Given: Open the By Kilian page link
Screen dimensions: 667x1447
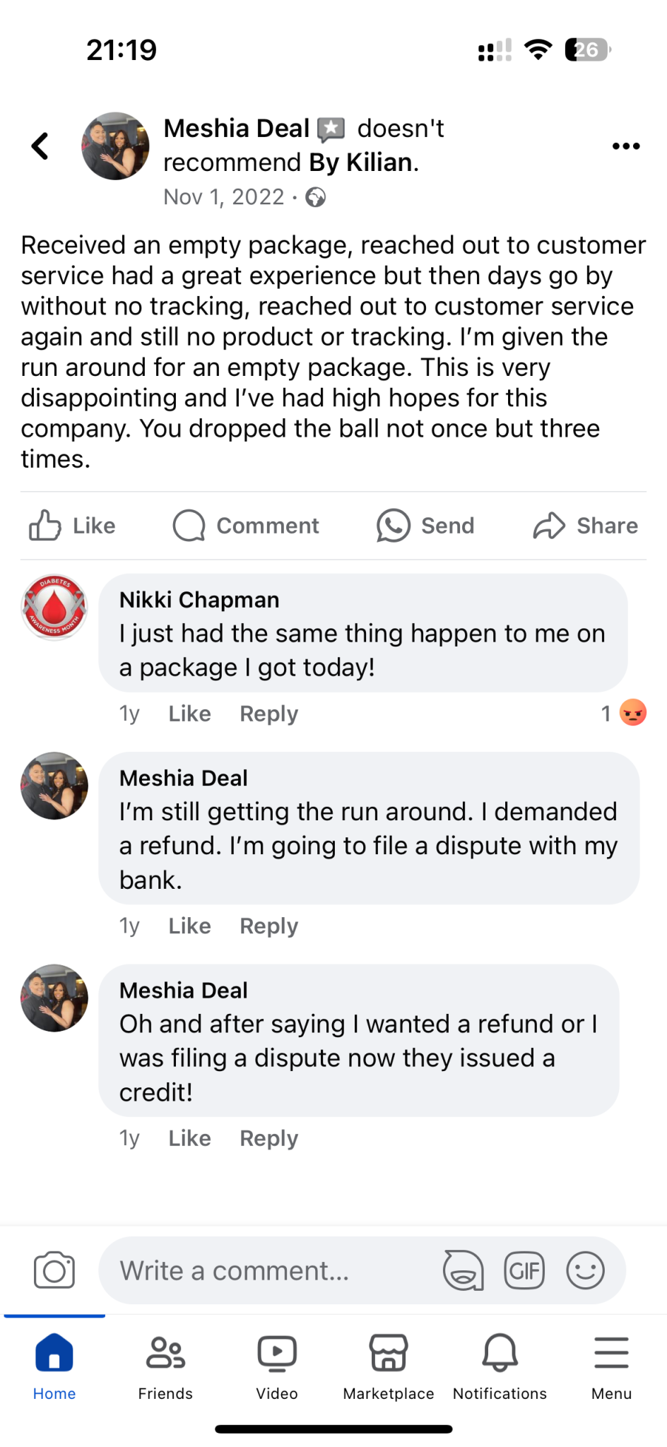Looking at the screenshot, I should point(361,163).
